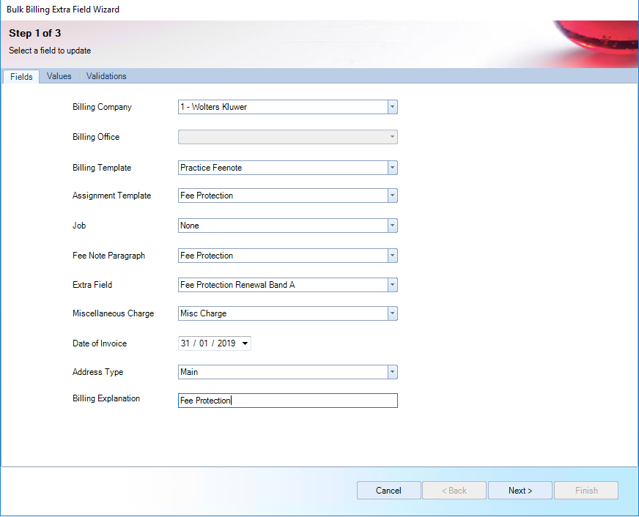
Task: Select the month 01 in invoice date
Action: coord(204,343)
